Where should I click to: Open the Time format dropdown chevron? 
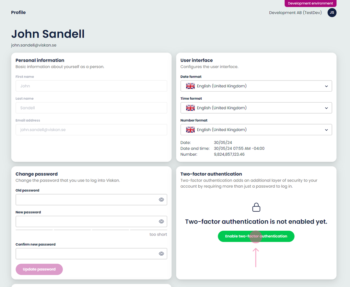tap(326, 108)
